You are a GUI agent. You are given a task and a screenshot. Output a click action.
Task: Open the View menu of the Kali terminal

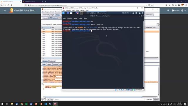80,19
